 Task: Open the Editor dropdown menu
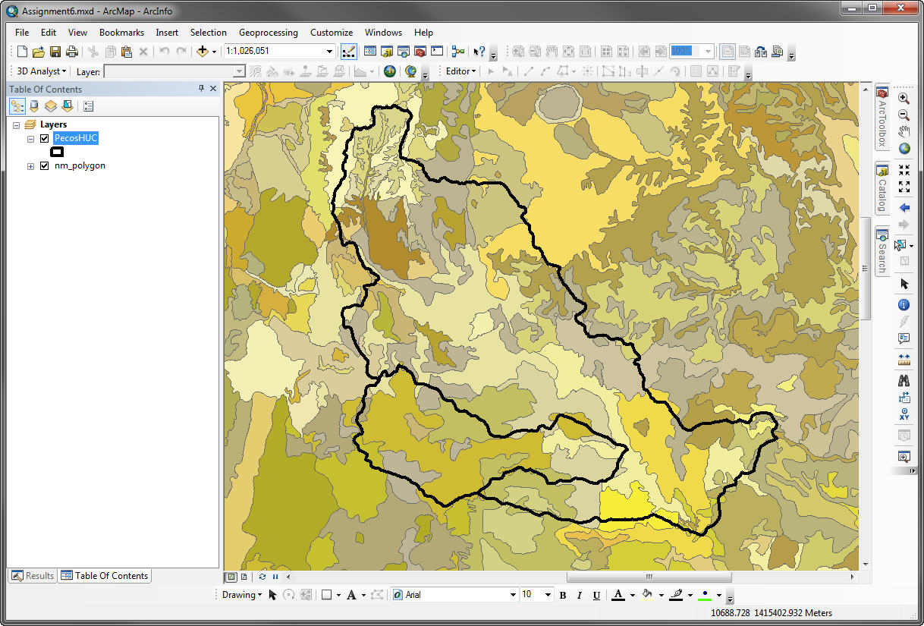(x=460, y=71)
